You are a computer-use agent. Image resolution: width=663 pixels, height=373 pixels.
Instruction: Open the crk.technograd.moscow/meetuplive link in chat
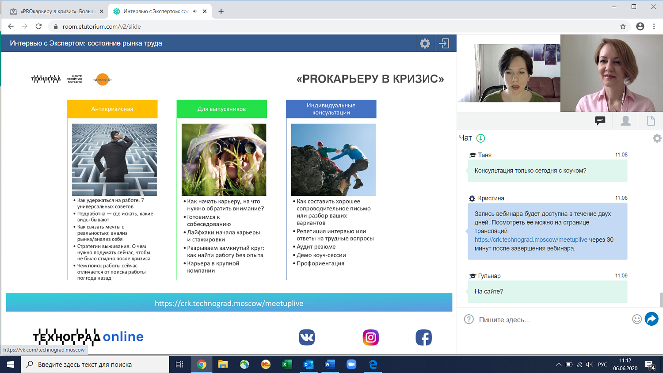click(x=531, y=240)
